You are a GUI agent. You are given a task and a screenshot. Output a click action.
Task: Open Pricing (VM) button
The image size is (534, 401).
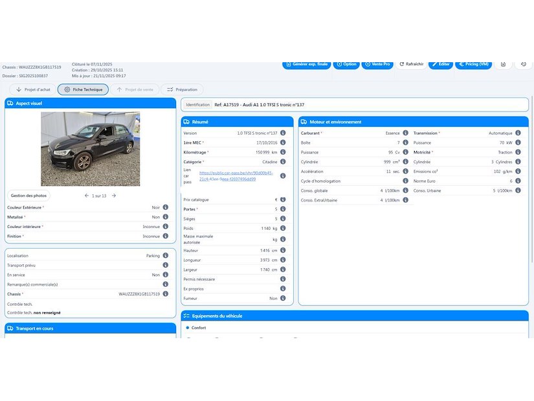(473, 64)
